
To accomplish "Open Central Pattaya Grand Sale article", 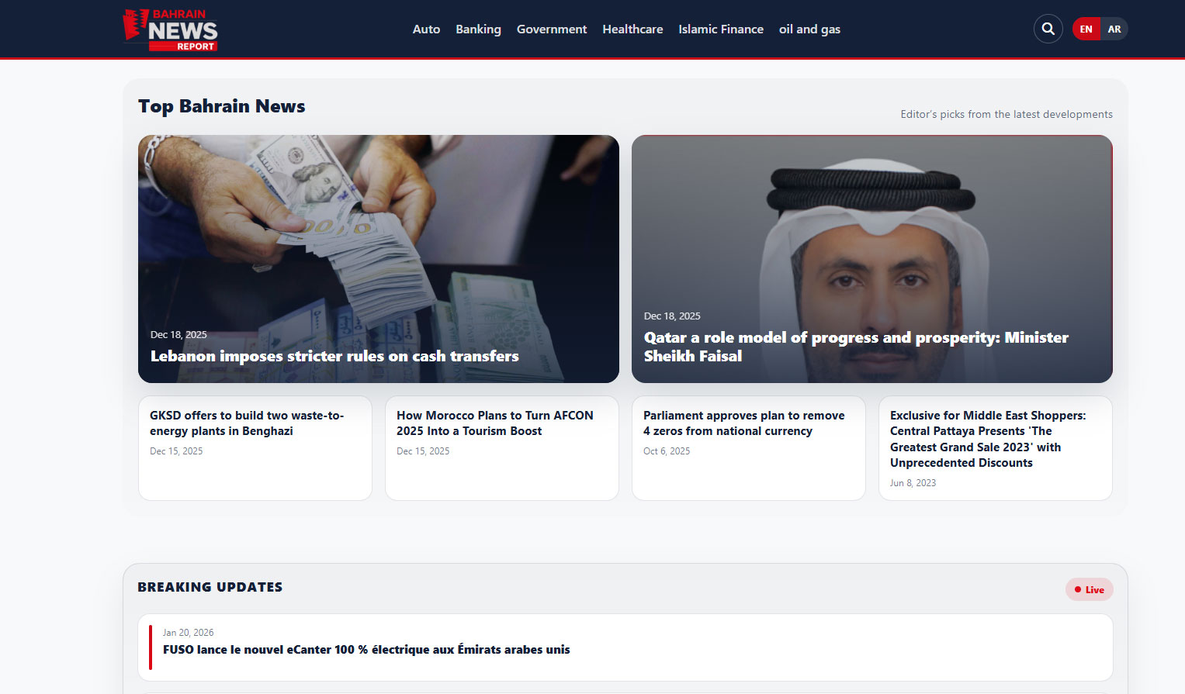I will click(x=987, y=439).
